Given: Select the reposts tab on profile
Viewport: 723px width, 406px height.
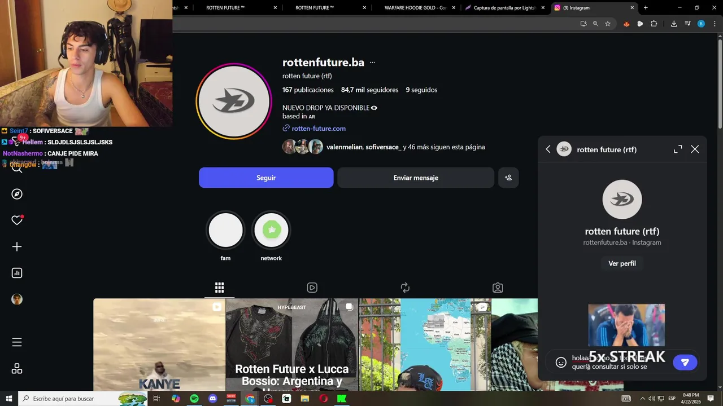Looking at the screenshot, I should (x=405, y=288).
